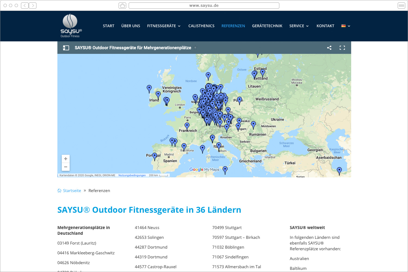Click the 44319 Dortmund entry
The width and height of the screenshot is (408, 272).
[x=151, y=257]
